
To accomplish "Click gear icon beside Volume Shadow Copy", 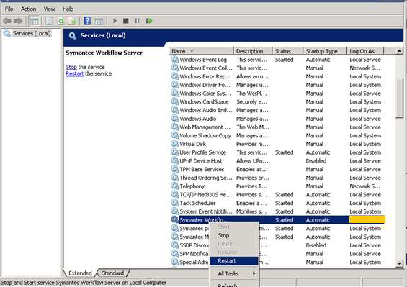I will tap(175, 136).
